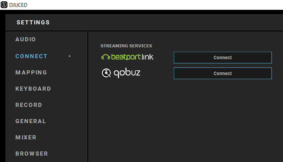Screen dimensions: 283x162
Task: Open the Record settings section
Action: 29,105
